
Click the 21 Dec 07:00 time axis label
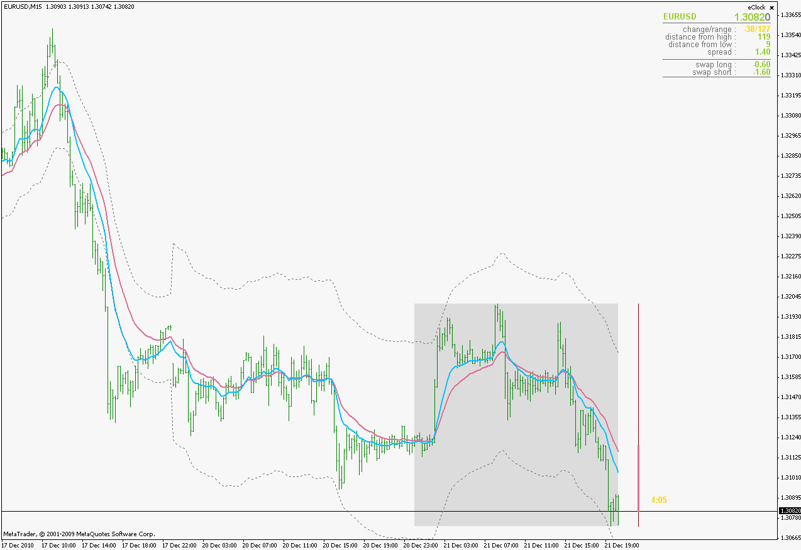(x=502, y=545)
